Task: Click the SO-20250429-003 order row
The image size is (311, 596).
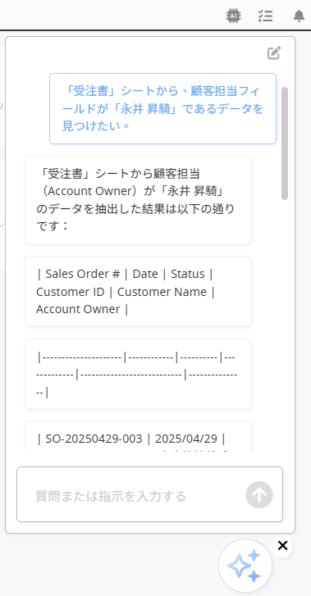Action: (137, 436)
